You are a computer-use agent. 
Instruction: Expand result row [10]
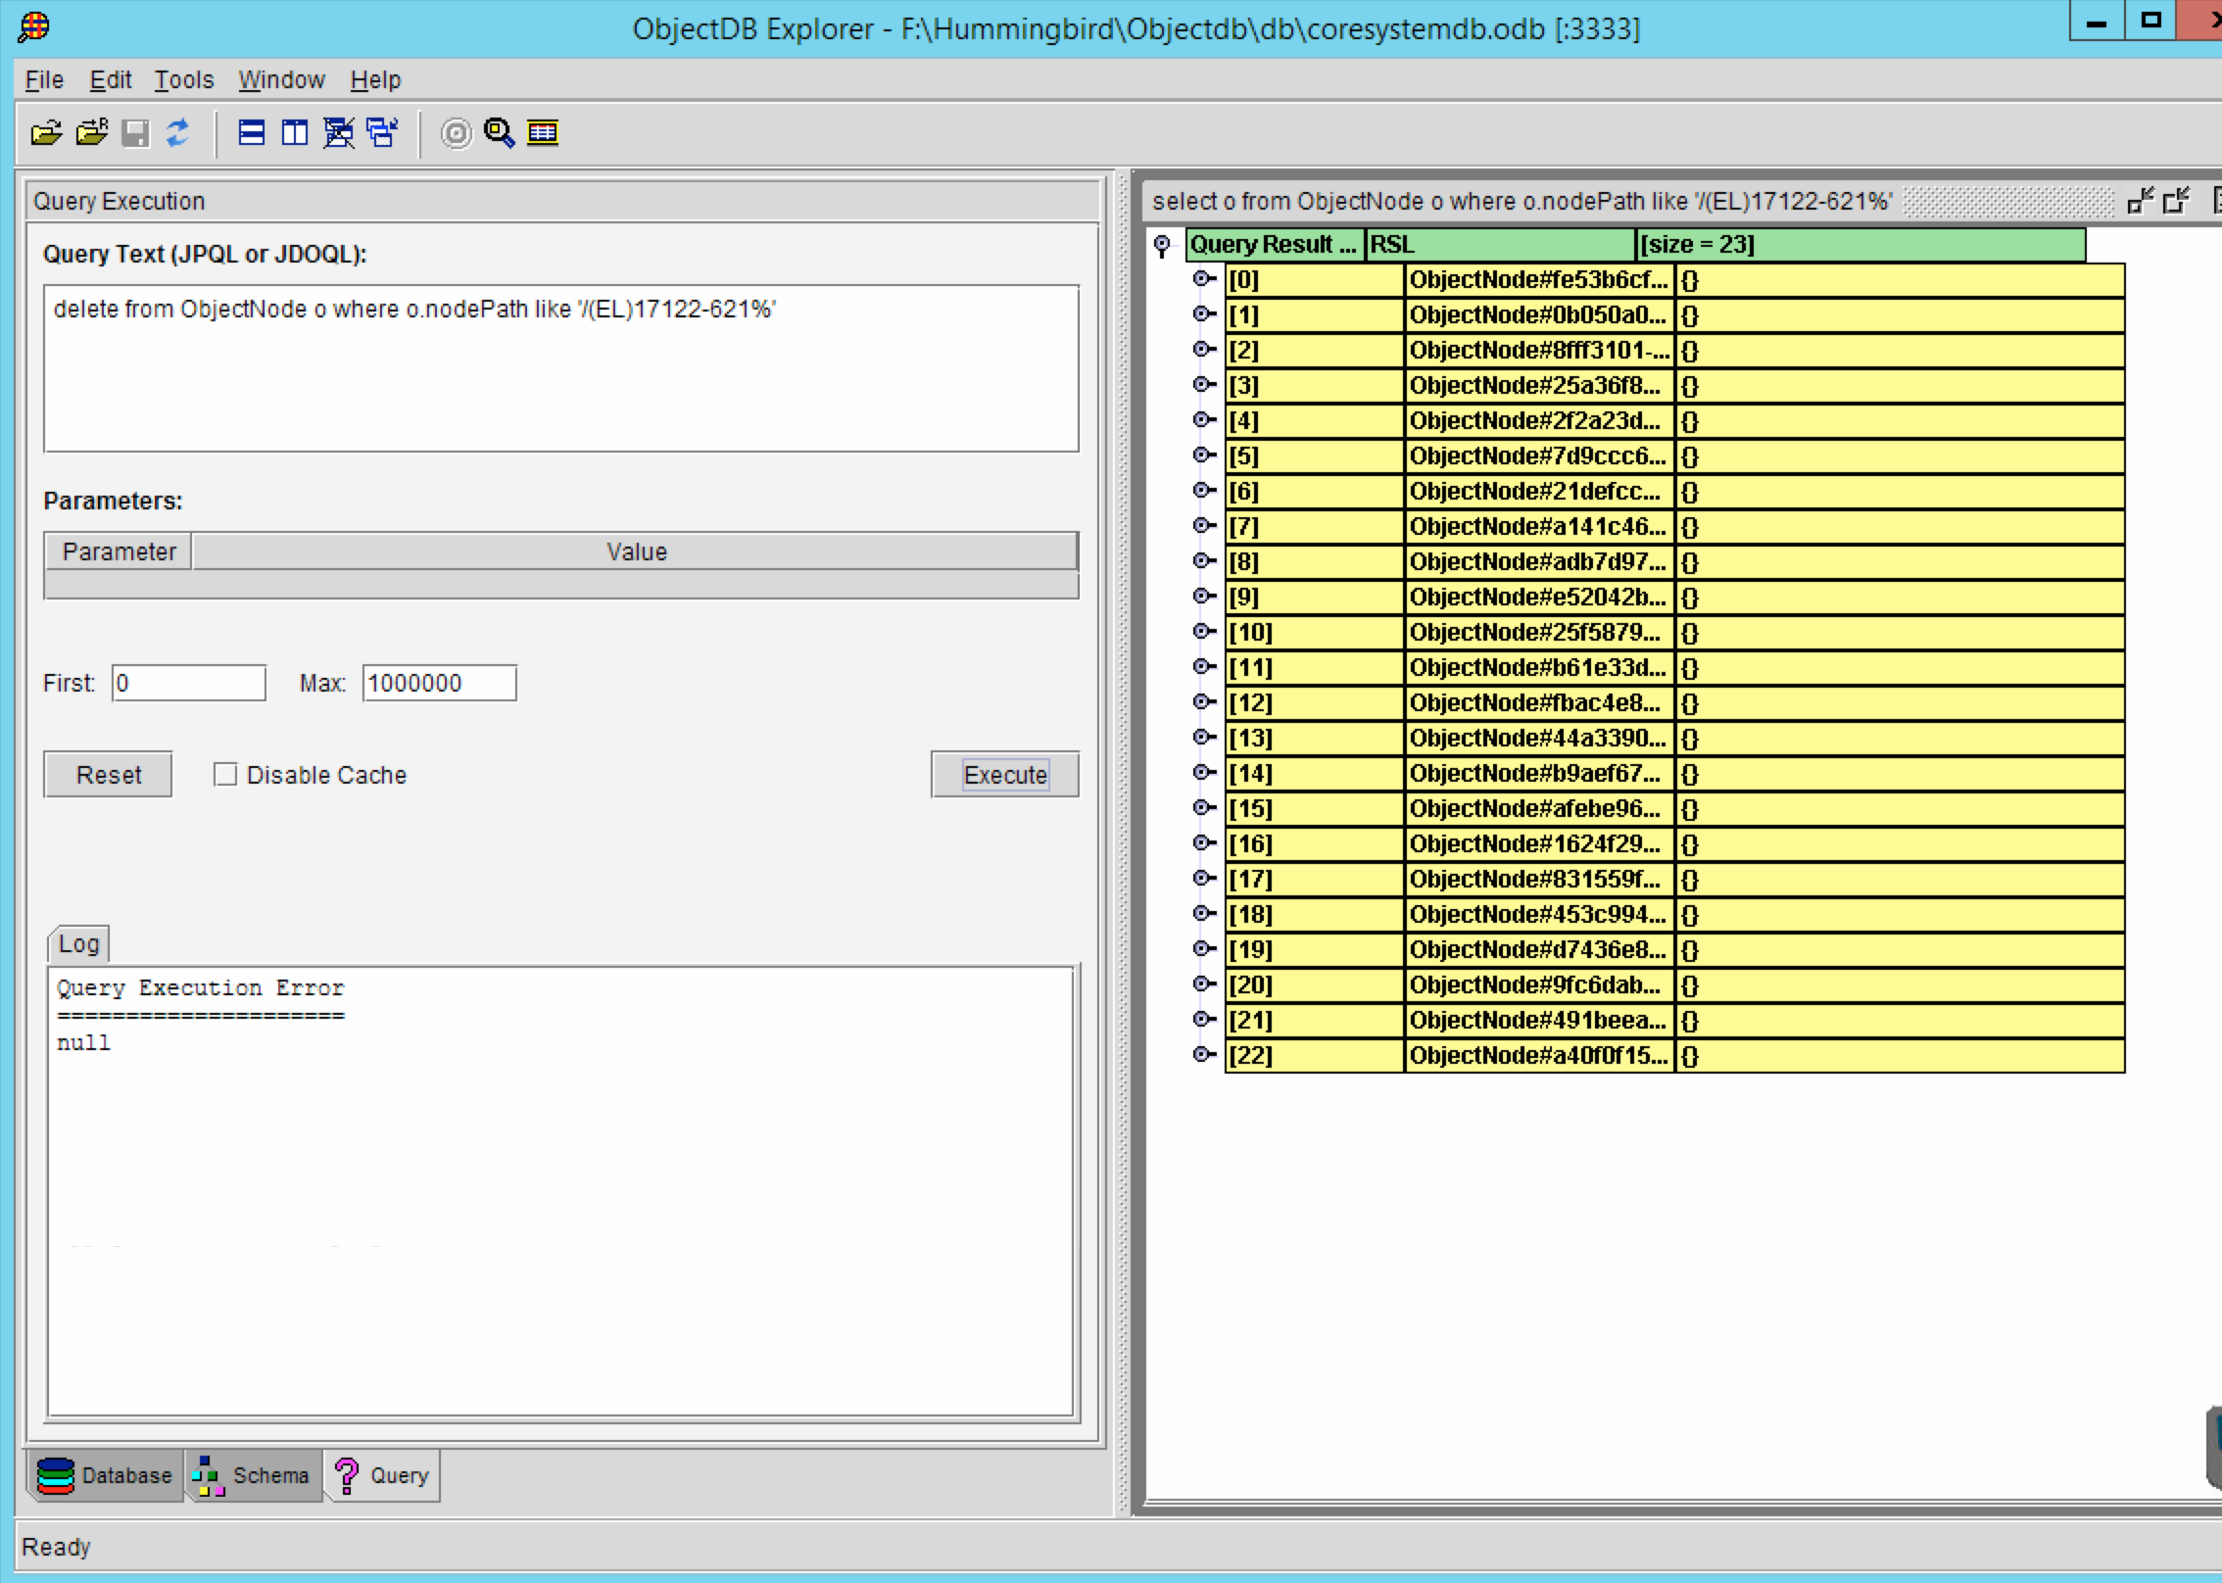pyautogui.click(x=1204, y=632)
